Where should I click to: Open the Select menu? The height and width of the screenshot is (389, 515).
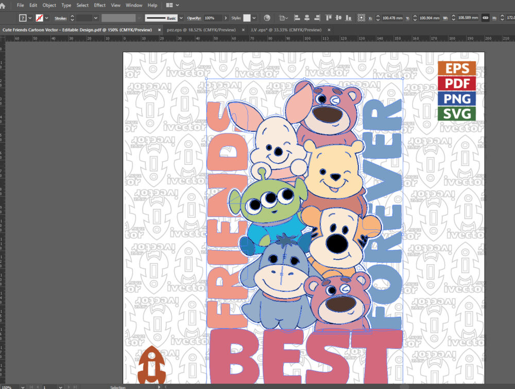(82, 5)
